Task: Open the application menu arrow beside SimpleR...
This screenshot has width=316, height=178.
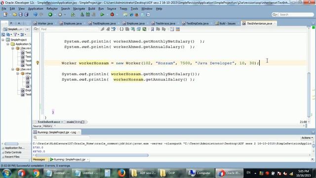Action: (x=28, y=29)
